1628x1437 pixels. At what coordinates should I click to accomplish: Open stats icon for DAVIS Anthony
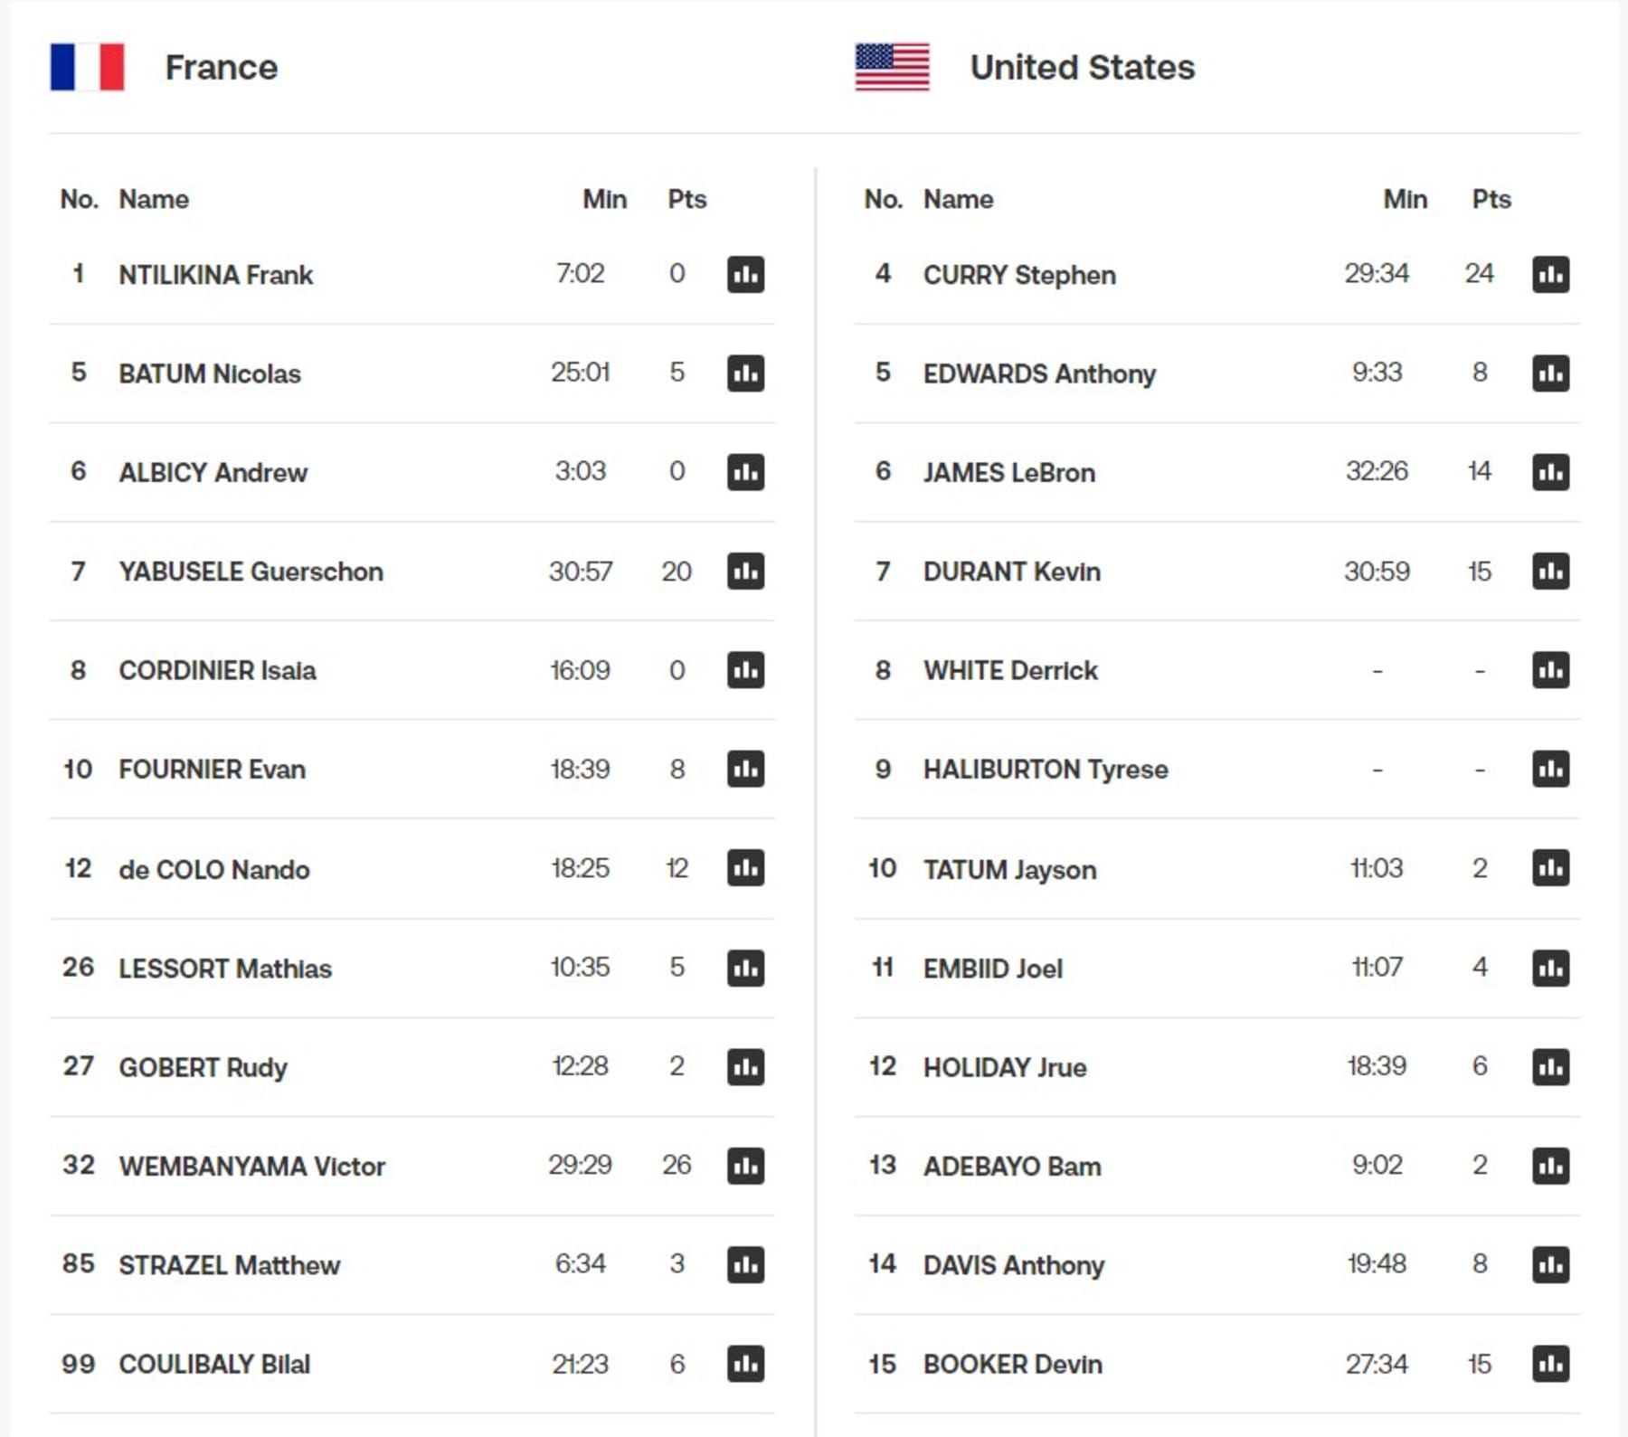[x=1550, y=1264]
